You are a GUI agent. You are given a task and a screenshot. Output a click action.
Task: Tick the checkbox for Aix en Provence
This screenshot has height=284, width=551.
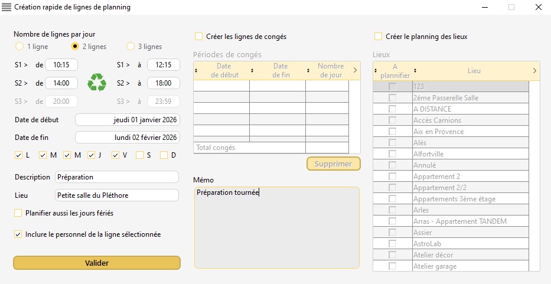(x=392, y=132)
